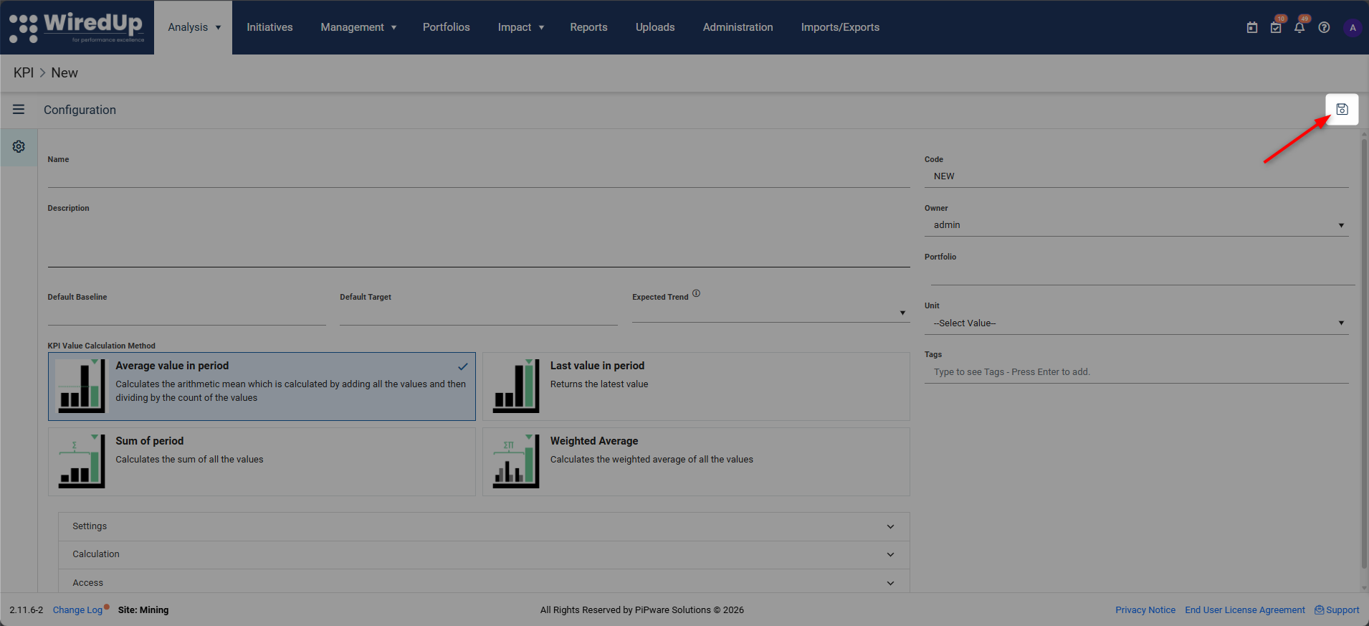Select Weighted Average method

[x=696, y=462]
